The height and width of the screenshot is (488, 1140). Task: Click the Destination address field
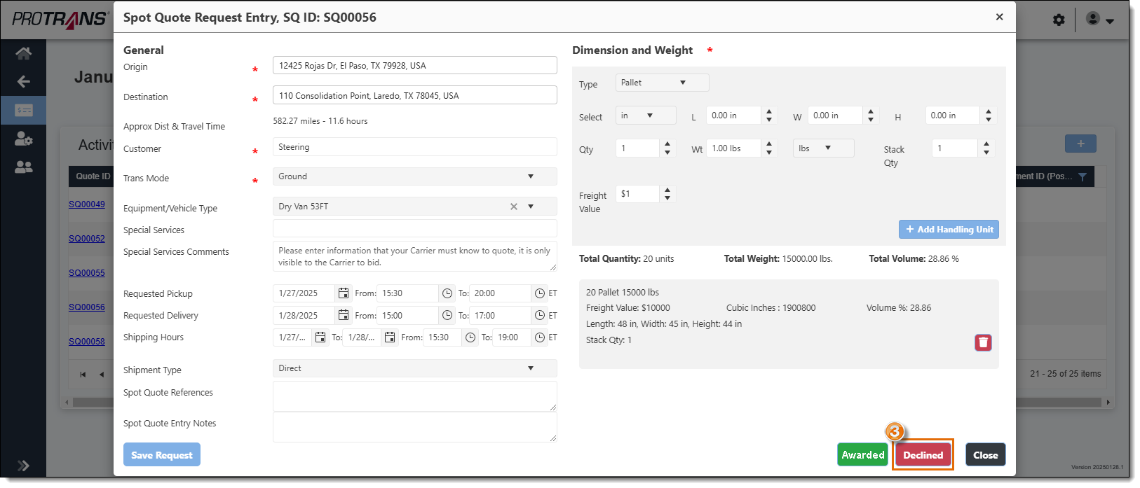[414, 95]
